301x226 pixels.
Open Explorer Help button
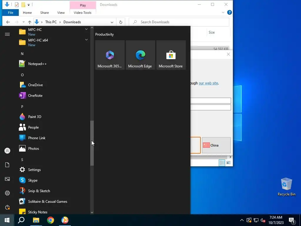229,12
